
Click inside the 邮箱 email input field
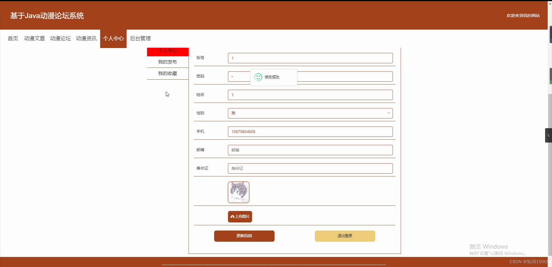point(310,150)
